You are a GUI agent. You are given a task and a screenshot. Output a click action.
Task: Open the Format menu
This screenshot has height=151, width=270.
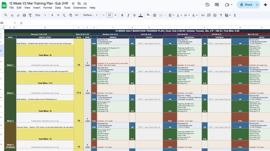click(x=48, y=8)
